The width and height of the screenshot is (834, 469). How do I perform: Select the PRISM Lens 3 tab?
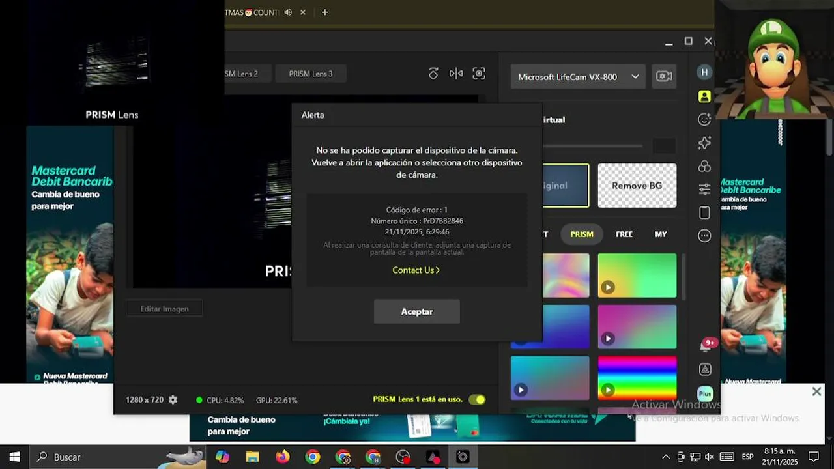tap(311, 74)
